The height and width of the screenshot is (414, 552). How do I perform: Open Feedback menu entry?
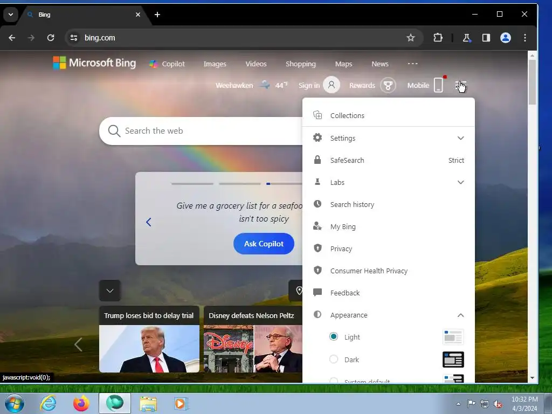pyautogui.click(x=389, y=293)
